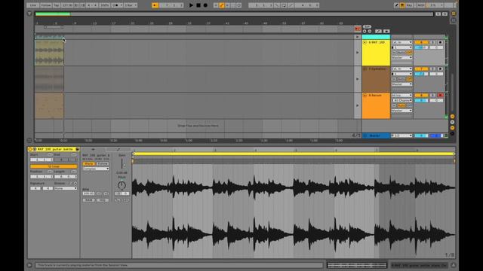Open the Cymatics track input type dropdown
This screenshot has width=483, height=271.
(x=401, y=69)
